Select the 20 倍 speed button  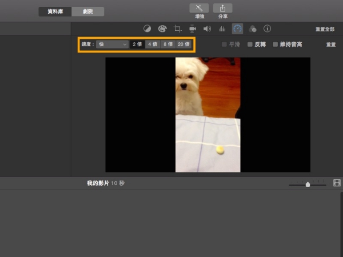tap(184, 45)
